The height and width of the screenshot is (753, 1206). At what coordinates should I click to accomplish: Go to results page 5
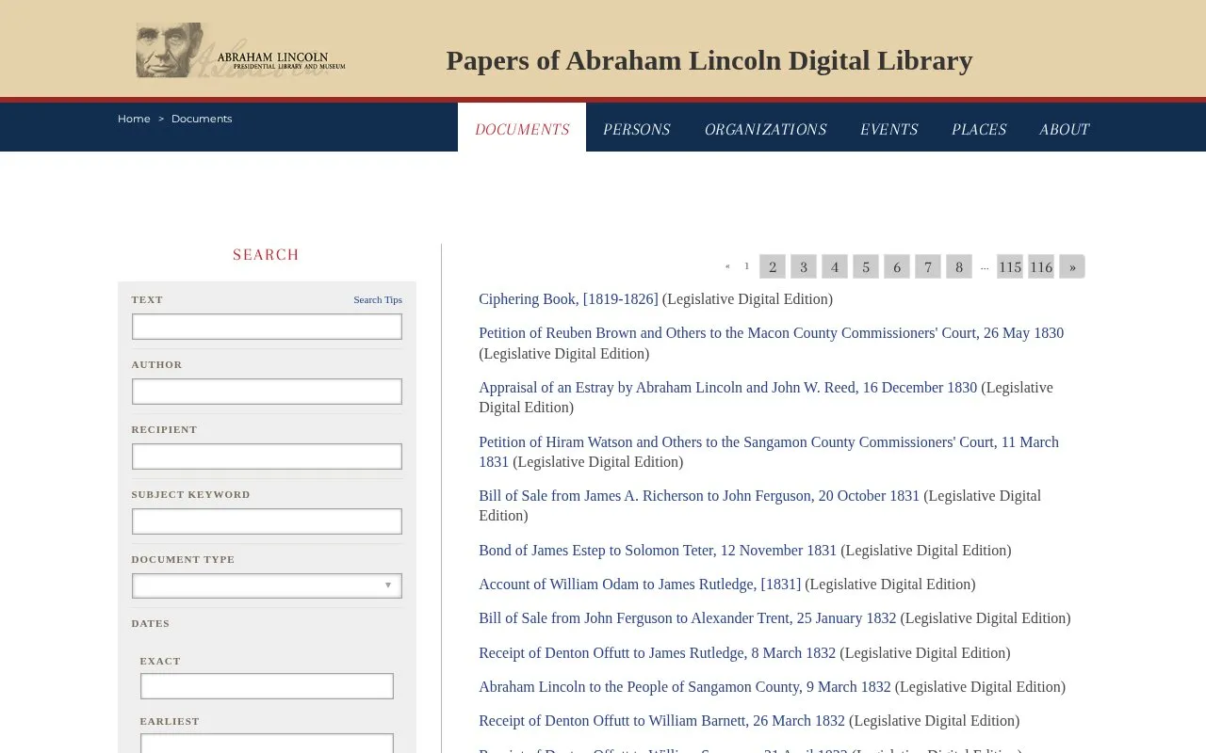point(866,266)
